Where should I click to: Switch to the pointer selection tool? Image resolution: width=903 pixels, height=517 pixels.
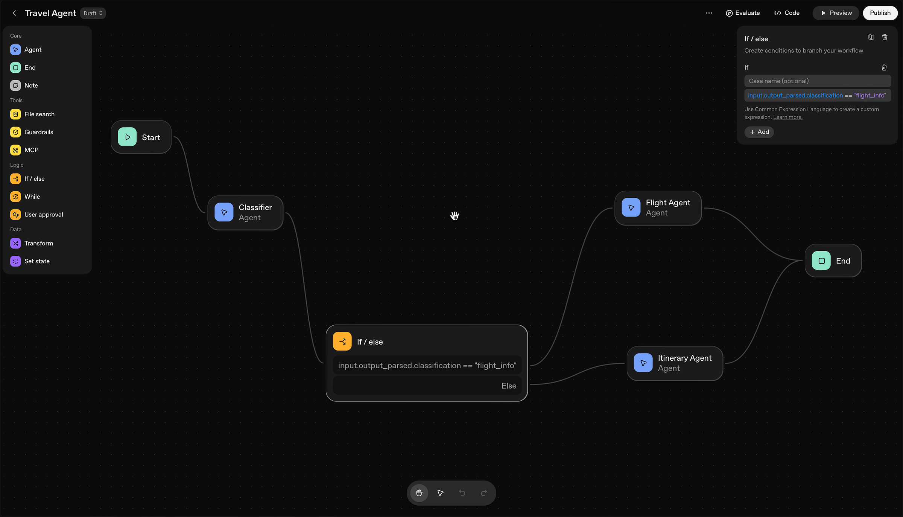(x=441, y=493)
